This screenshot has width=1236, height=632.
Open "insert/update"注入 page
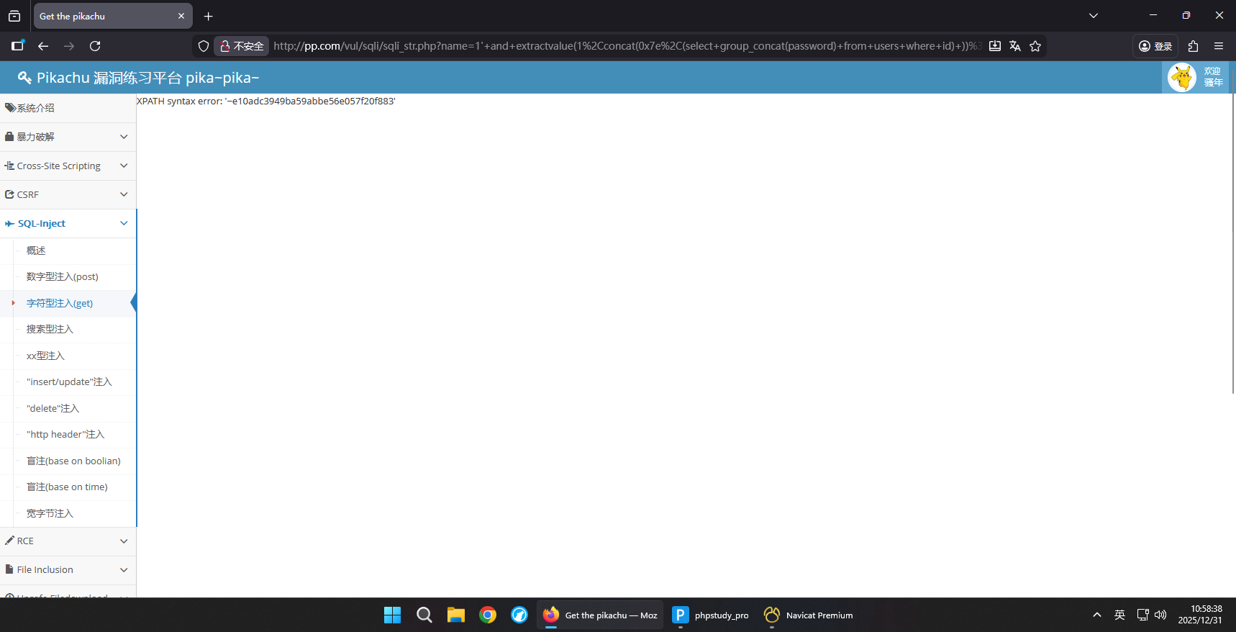click(x=69, y=382)
